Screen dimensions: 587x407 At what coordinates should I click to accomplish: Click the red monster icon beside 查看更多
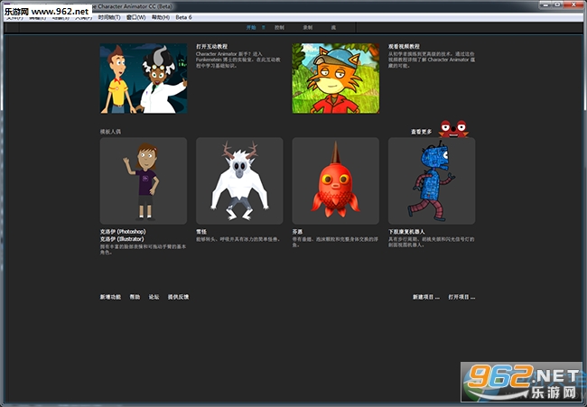453,129
